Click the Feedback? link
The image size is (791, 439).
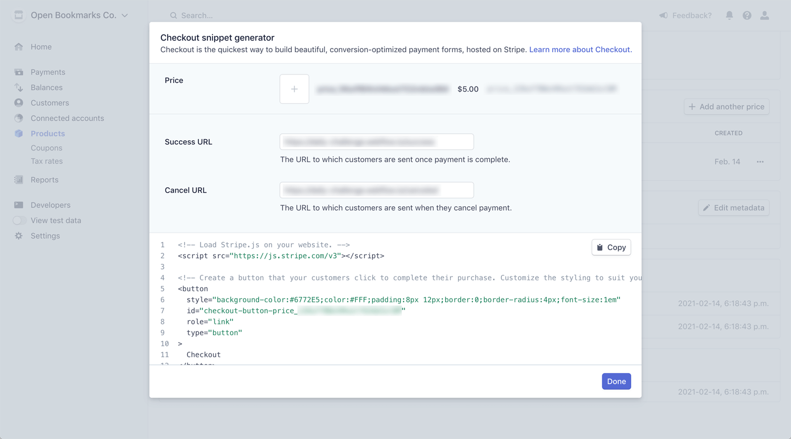692,16
